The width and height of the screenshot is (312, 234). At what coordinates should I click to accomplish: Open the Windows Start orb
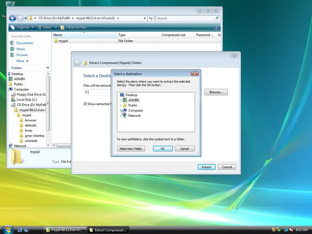point(8,230)
